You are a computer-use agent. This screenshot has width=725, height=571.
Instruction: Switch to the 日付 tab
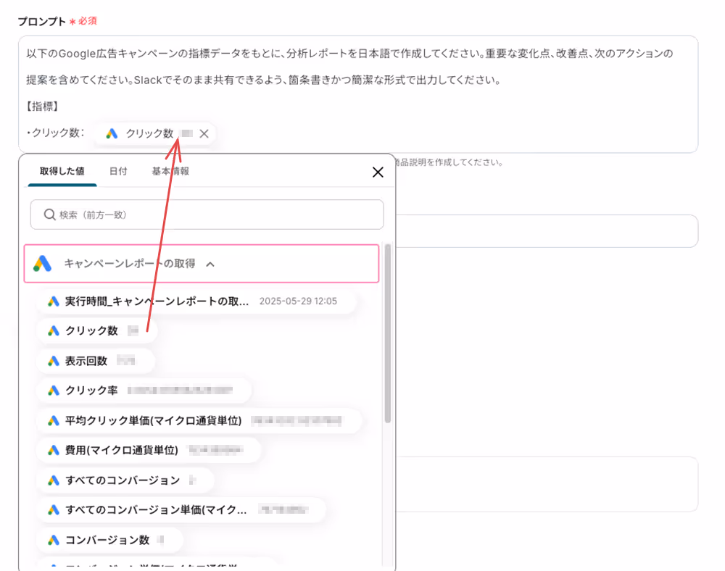pos(118,172)
